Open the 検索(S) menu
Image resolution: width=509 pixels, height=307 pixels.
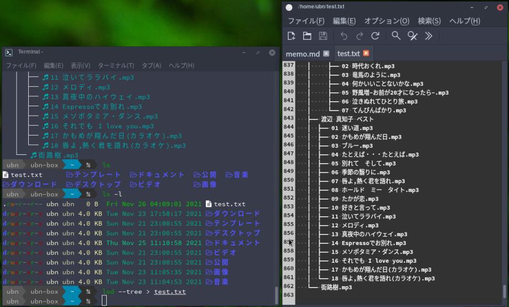click(x=429, y=21)
